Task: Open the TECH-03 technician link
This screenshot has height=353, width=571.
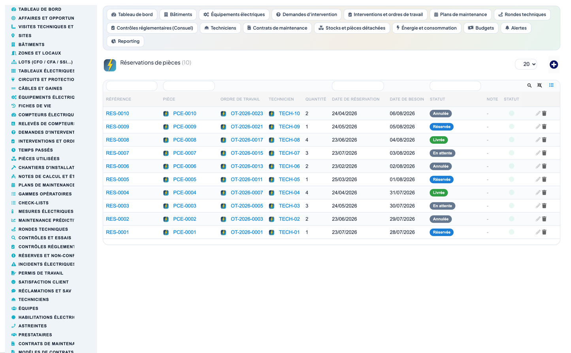Action: click(x=289, y=206)
